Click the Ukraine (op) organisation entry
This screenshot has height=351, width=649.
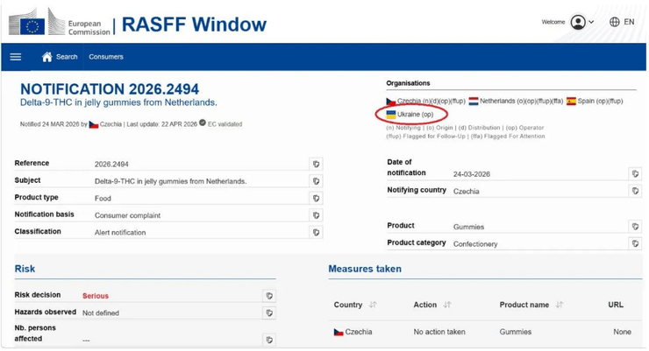[410, 115]
